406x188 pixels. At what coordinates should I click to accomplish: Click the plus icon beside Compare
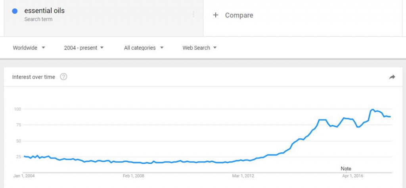point(216,15)
